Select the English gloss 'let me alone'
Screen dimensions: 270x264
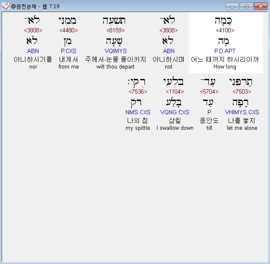[242, 128]
